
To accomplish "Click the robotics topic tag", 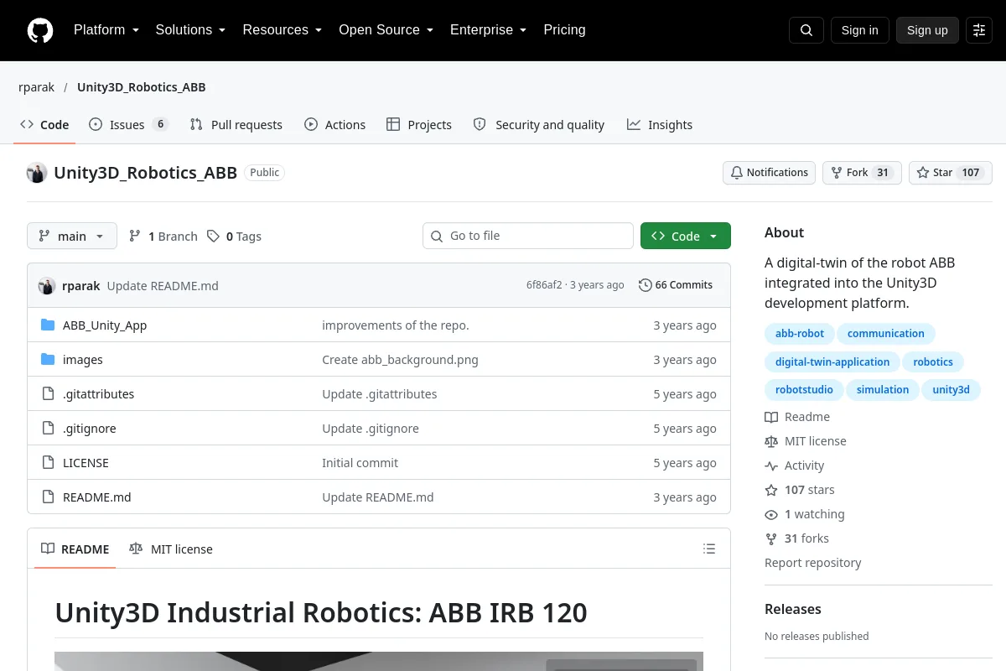I will tap(933, 362).
